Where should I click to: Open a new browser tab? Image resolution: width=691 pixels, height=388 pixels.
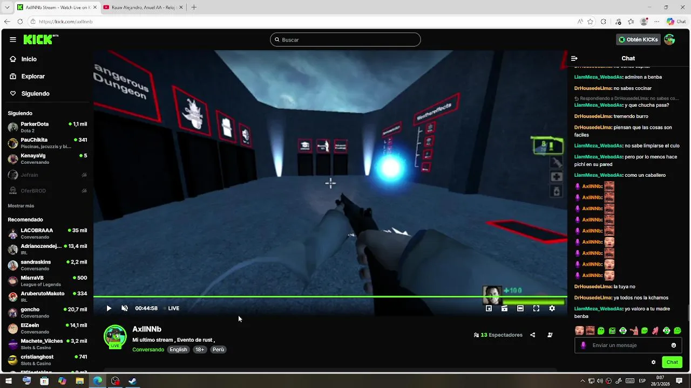(x=194, y=8)
